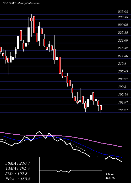
Task: Click the 199.5 price level label
Action: (x=122, y=87)
